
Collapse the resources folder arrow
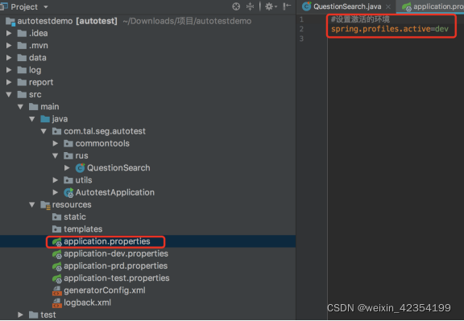(x=32, y=204)
